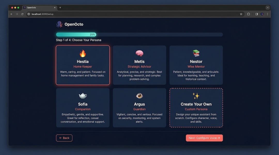Open Chrome's vertical dots menu
Viewport: 279px width, 155px height.
pyautogui.click(x=267, y=14)
